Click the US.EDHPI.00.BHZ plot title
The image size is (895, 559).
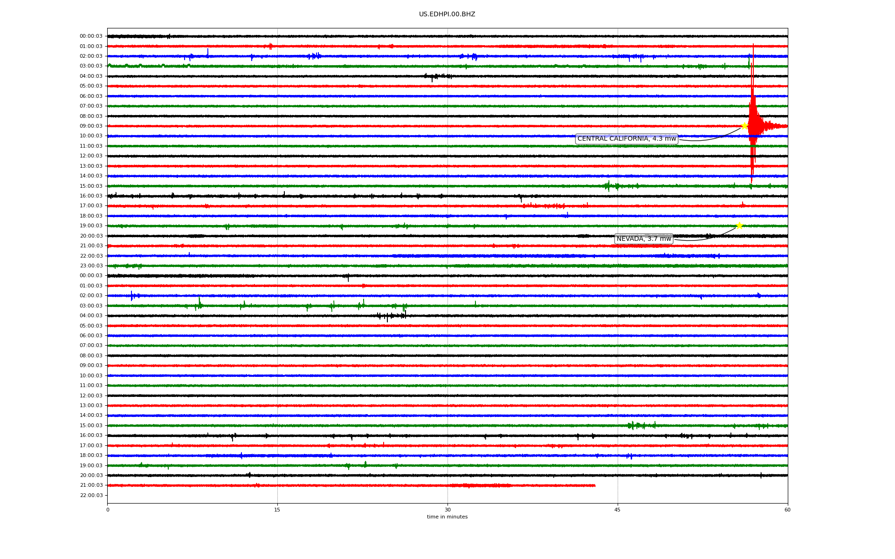[x=447, y=14]
